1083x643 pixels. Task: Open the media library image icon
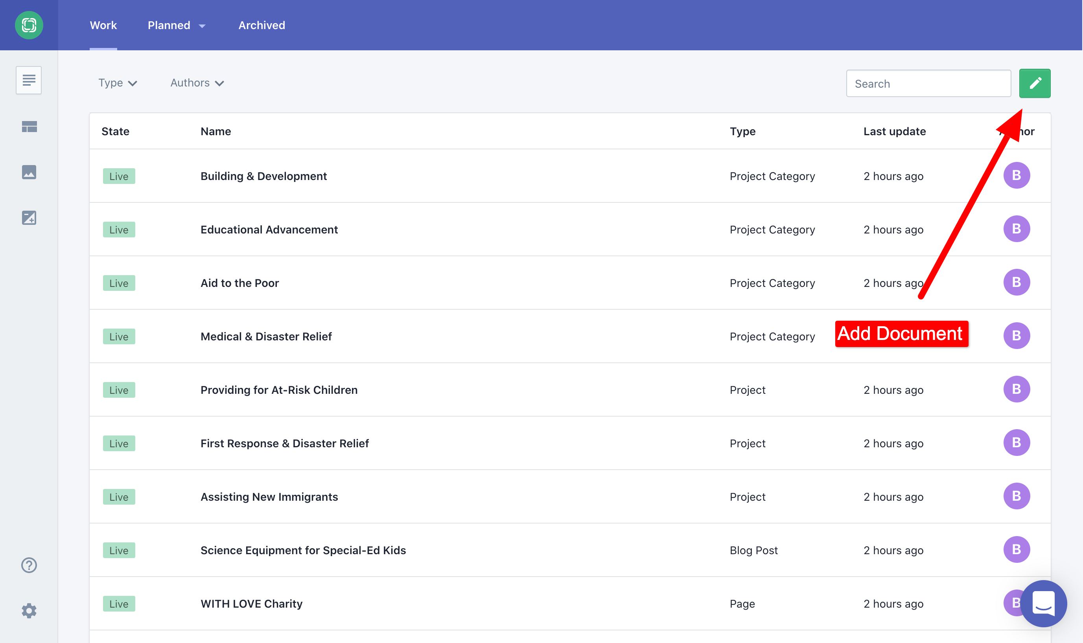click(29, 172)
